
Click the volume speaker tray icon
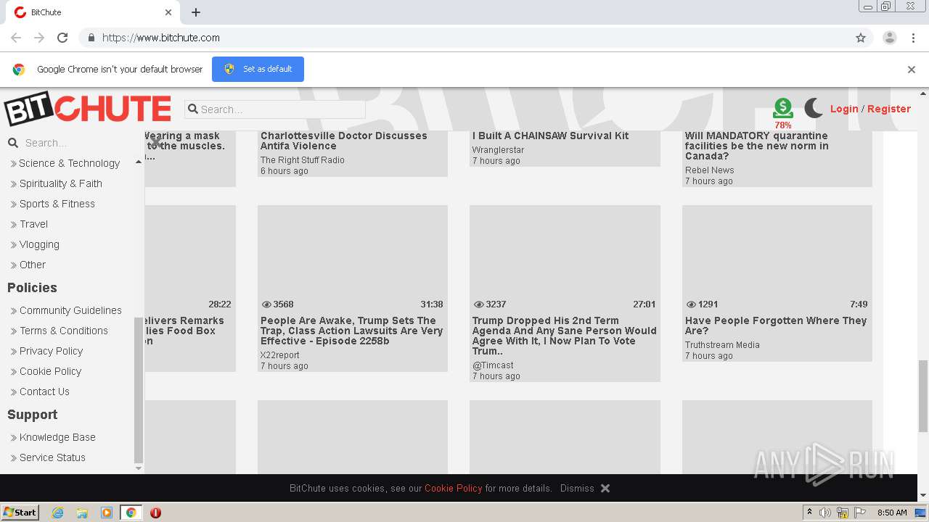pos(825,513)
